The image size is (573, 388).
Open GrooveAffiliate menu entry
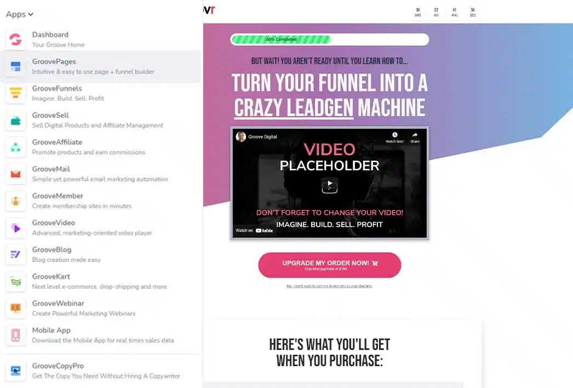pyautogui.click(x=57, y=142)
